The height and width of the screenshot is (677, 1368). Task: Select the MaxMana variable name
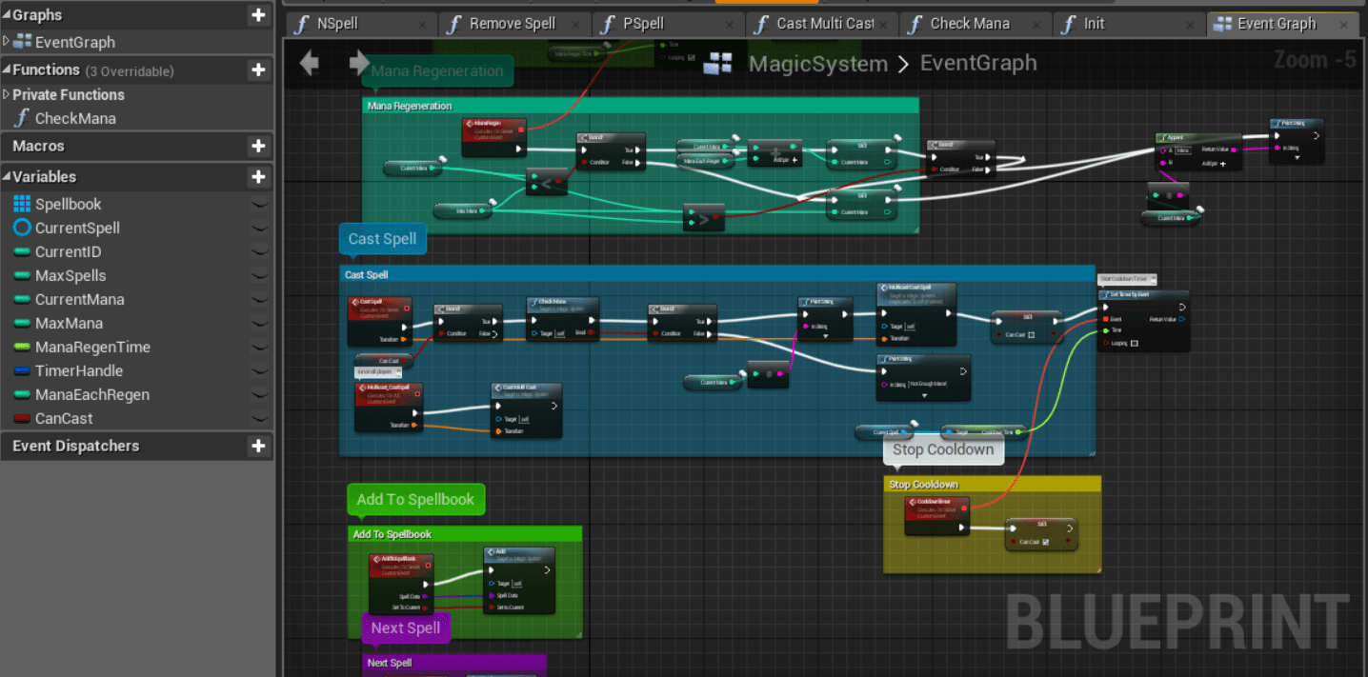coord(69,323)
